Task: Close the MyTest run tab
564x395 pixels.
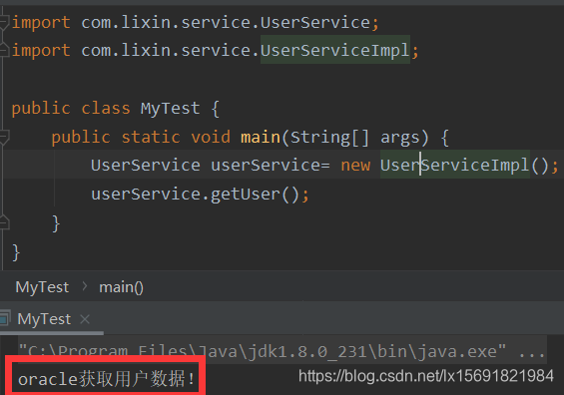Action: coord(85,319)
